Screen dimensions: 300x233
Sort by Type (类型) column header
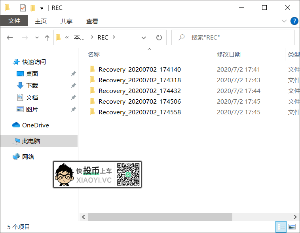pyautogui.click(x=293, y=54)
